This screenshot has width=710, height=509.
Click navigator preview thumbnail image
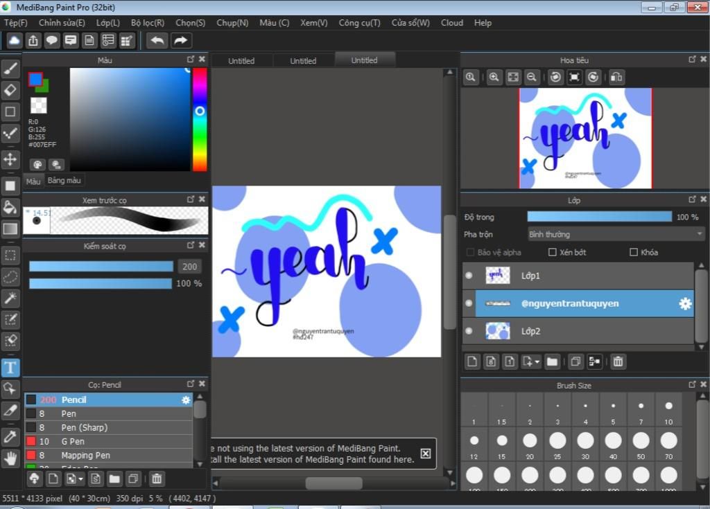pos(585,139)
